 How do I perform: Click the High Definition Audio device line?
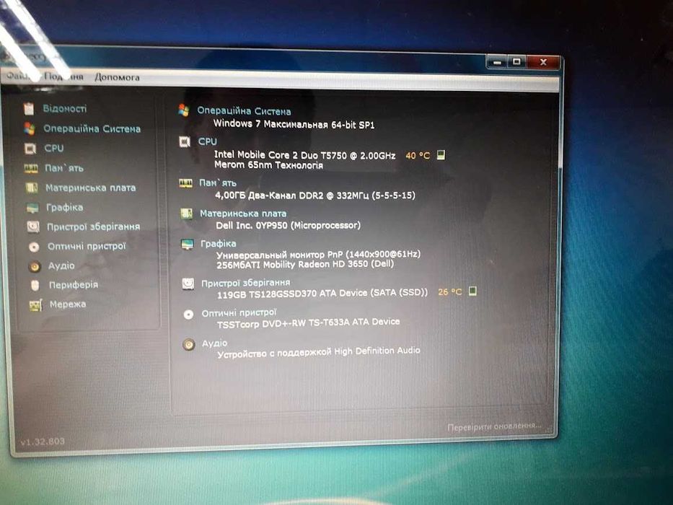click(x=319, y=352)
